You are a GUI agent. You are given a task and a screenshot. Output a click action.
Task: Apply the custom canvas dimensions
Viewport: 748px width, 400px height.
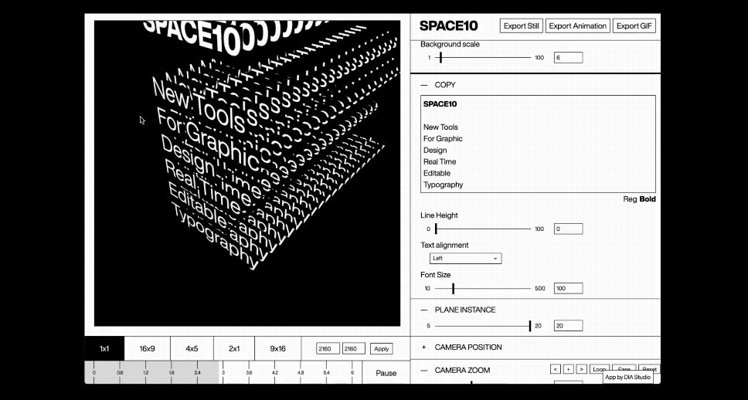381,349
